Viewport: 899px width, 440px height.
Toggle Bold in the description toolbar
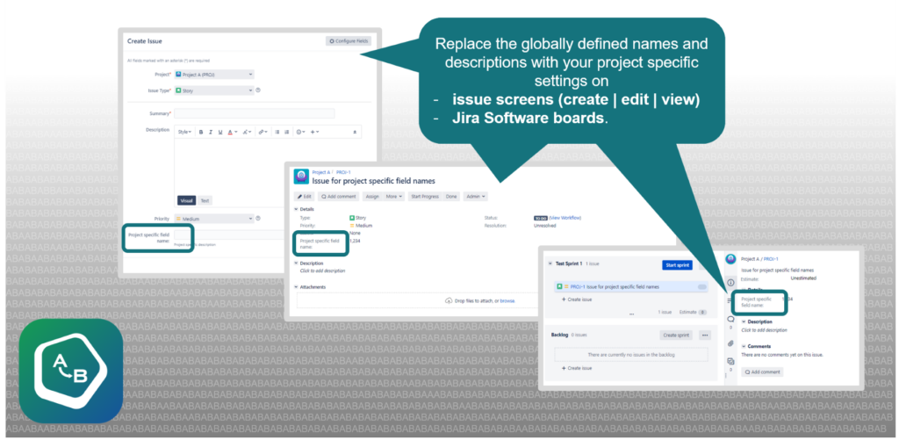click(x=201, y=132)
